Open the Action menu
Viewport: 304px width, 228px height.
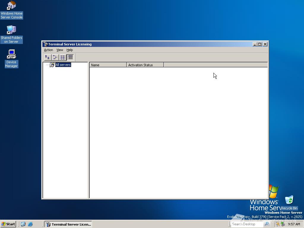tap(48, 50)
